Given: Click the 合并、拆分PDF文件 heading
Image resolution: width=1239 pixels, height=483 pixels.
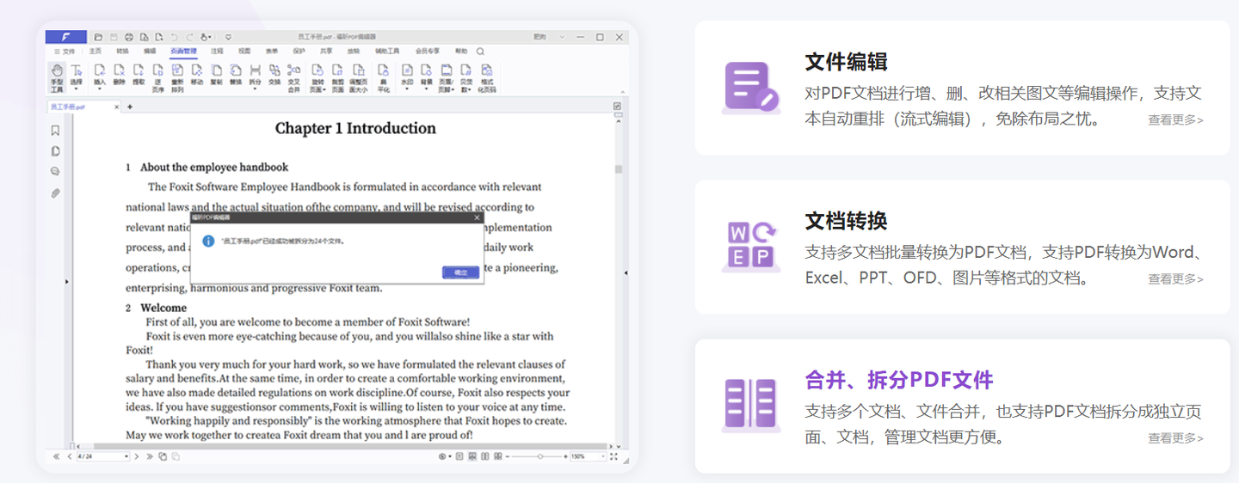Looking at the screenshot, I should [899, 380].
